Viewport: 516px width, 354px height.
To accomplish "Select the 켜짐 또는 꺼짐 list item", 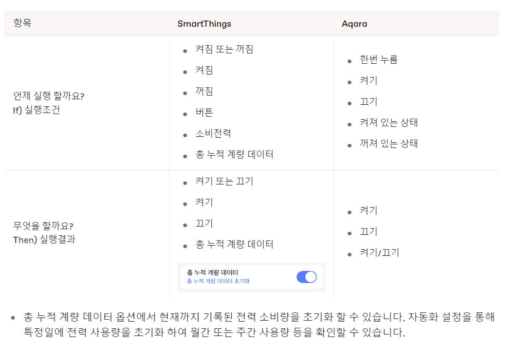I will click(x=224, y=49).
